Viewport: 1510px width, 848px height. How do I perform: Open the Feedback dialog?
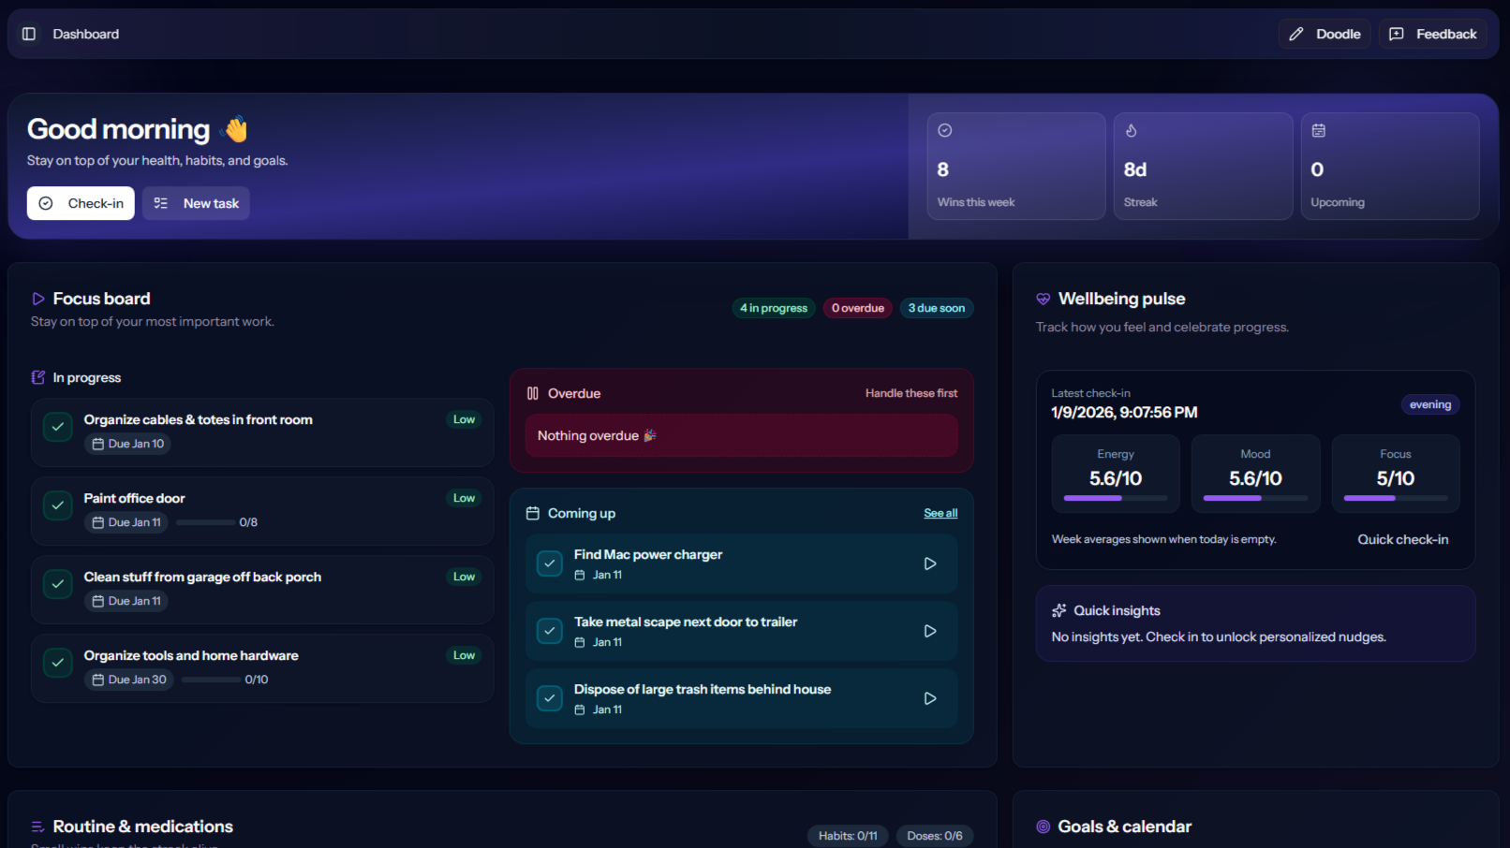tap(1432, 34)
